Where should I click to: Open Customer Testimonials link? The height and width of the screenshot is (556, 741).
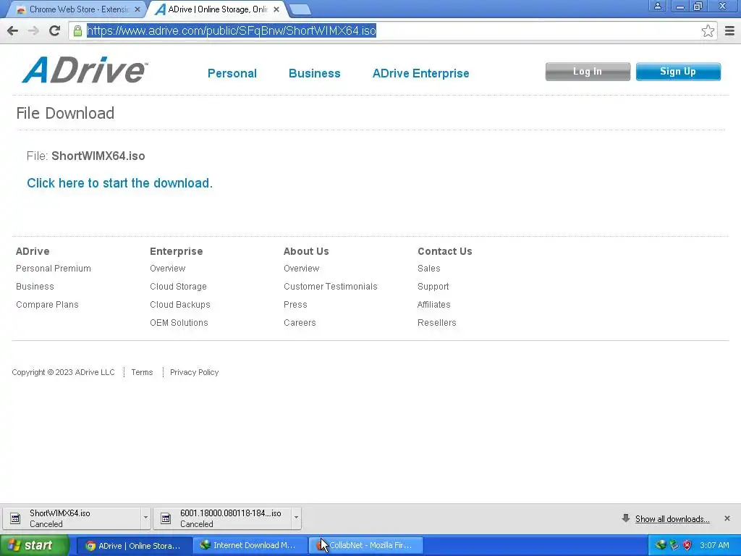(x=330, y=287)
